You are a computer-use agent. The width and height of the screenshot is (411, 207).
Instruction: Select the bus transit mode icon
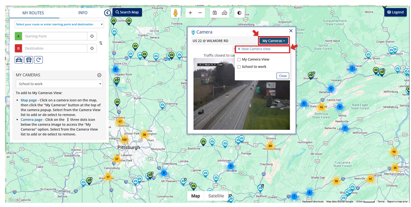[29, 60]
